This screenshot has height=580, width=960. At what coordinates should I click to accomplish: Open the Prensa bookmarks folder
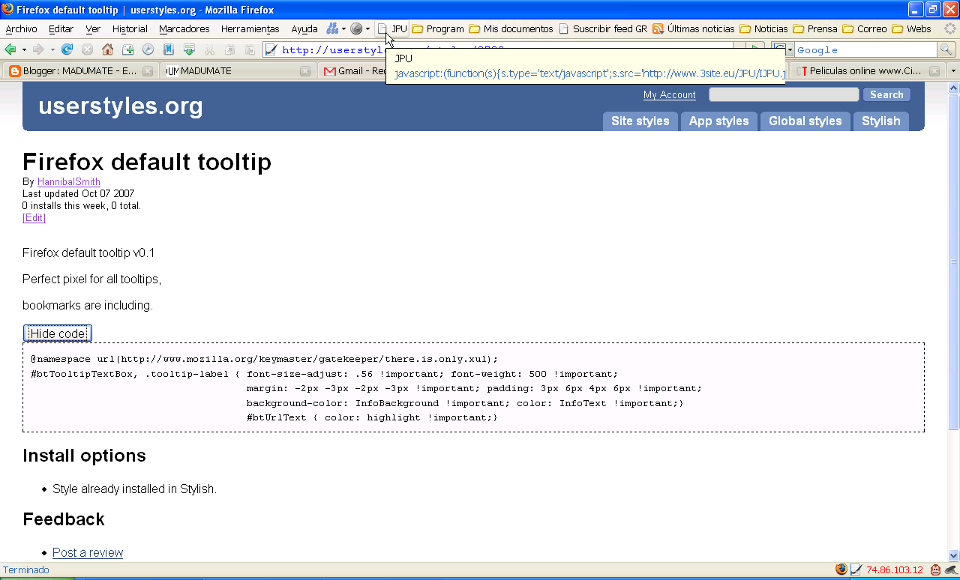[815, 28]
